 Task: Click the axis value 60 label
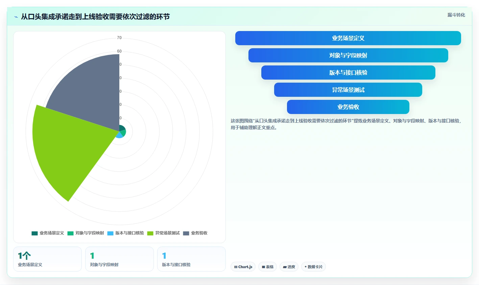click(x=119, y=51)
